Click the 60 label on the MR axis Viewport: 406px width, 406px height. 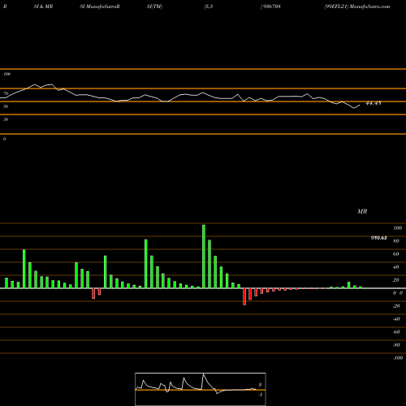[x=396, y=254]
